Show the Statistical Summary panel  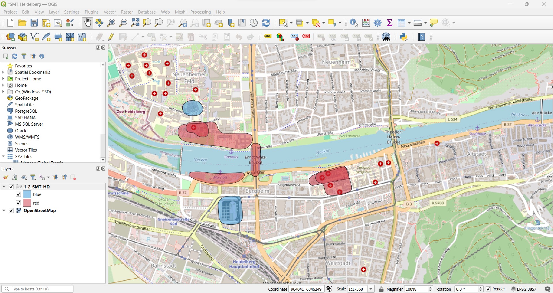[x=389, y=22]
